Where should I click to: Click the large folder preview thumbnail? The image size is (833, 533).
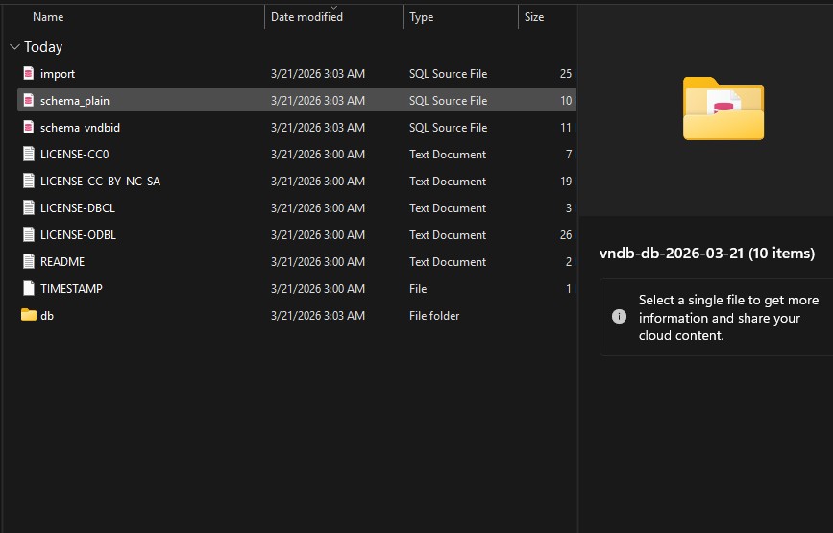tap(723, 109)
